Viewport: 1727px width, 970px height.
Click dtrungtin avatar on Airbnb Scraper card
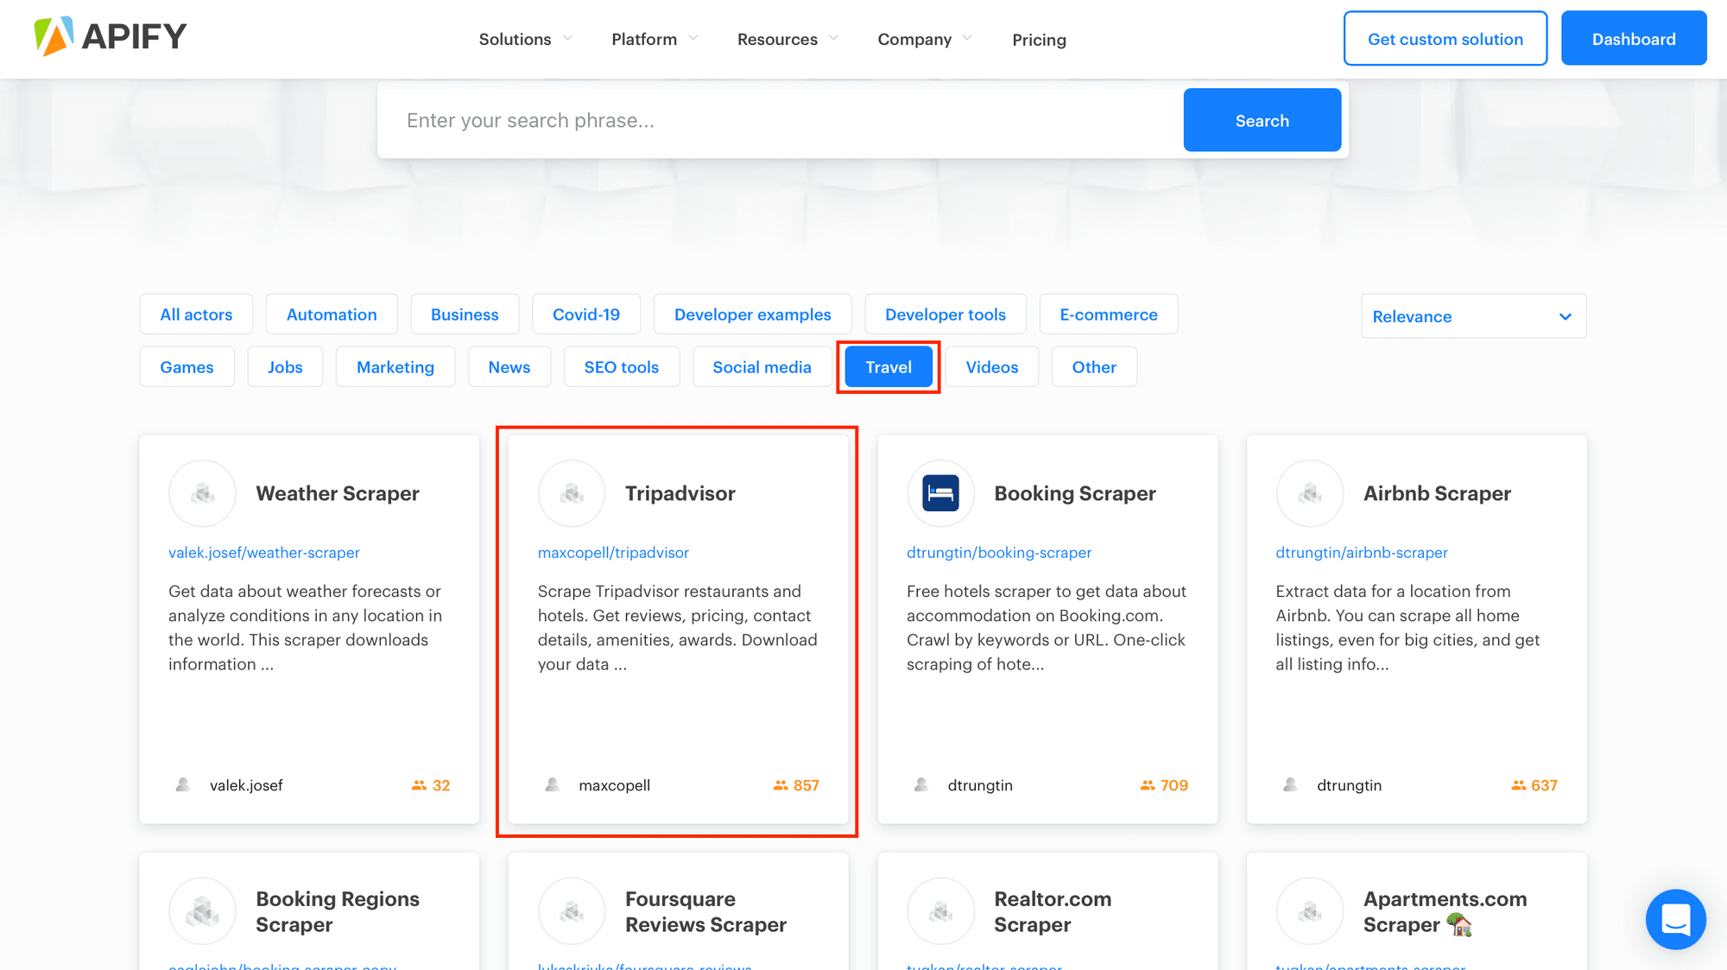coord(1290,785)
